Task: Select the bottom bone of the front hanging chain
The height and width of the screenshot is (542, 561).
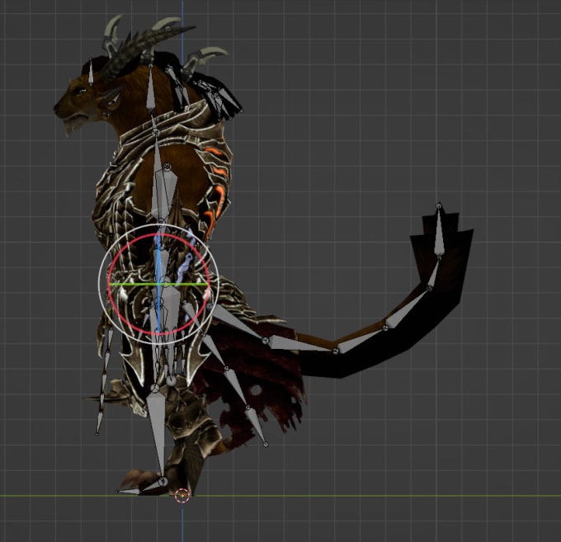Action: click(x=99, y=422)
